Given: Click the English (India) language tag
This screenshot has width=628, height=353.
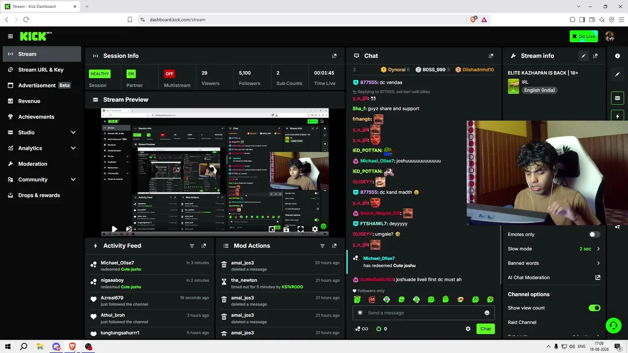Looking at the screenshot, I should click(x=539, y=90).
